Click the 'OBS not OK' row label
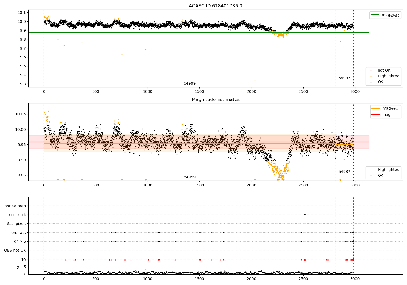The width and height of the screenshot is (407, 285). point(15,250)
